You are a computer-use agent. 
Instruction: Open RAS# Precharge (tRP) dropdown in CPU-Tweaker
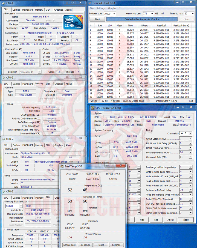(x=190, y=148)
